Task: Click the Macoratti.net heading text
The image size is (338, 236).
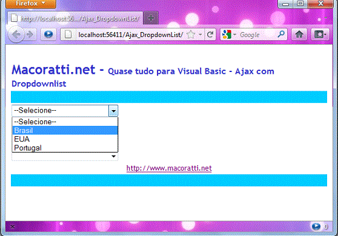Action: tap(53, 70)
